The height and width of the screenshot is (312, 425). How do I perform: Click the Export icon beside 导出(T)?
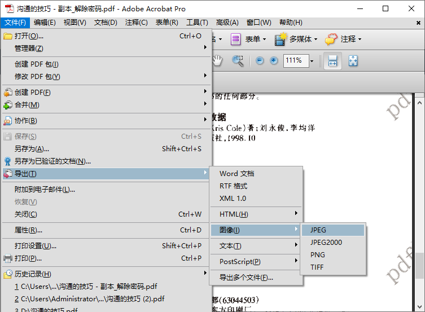pos(8,174)
